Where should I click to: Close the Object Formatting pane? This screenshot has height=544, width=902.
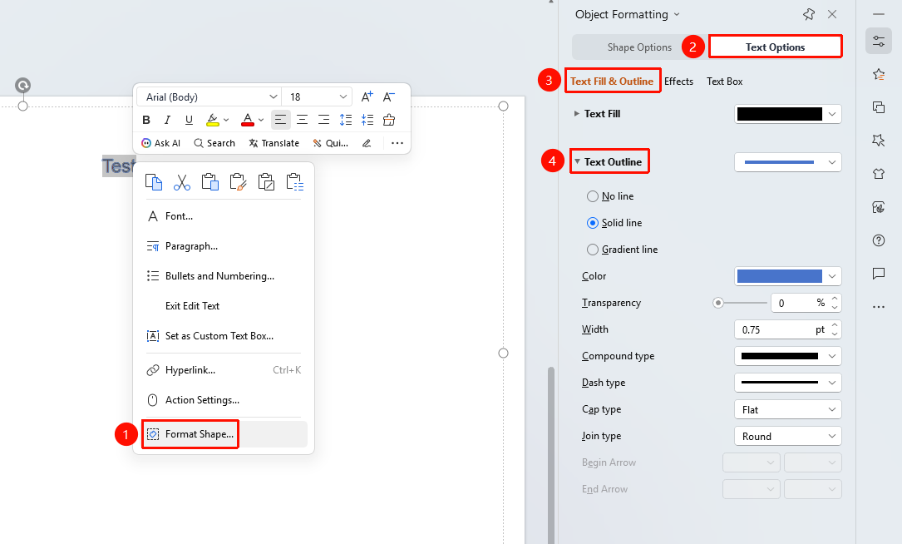pos(832,14)
